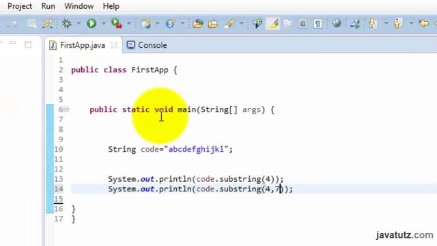Run the program with green Run button

[x=91, y=23]
